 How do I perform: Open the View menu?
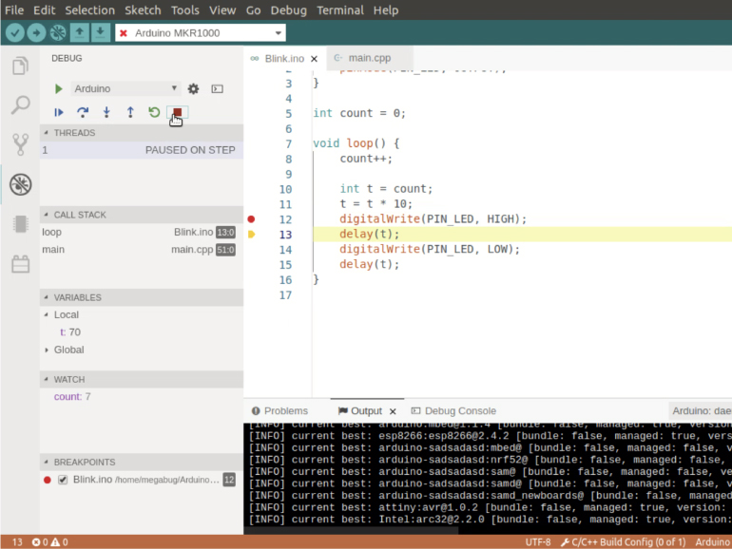click(222, 9)
